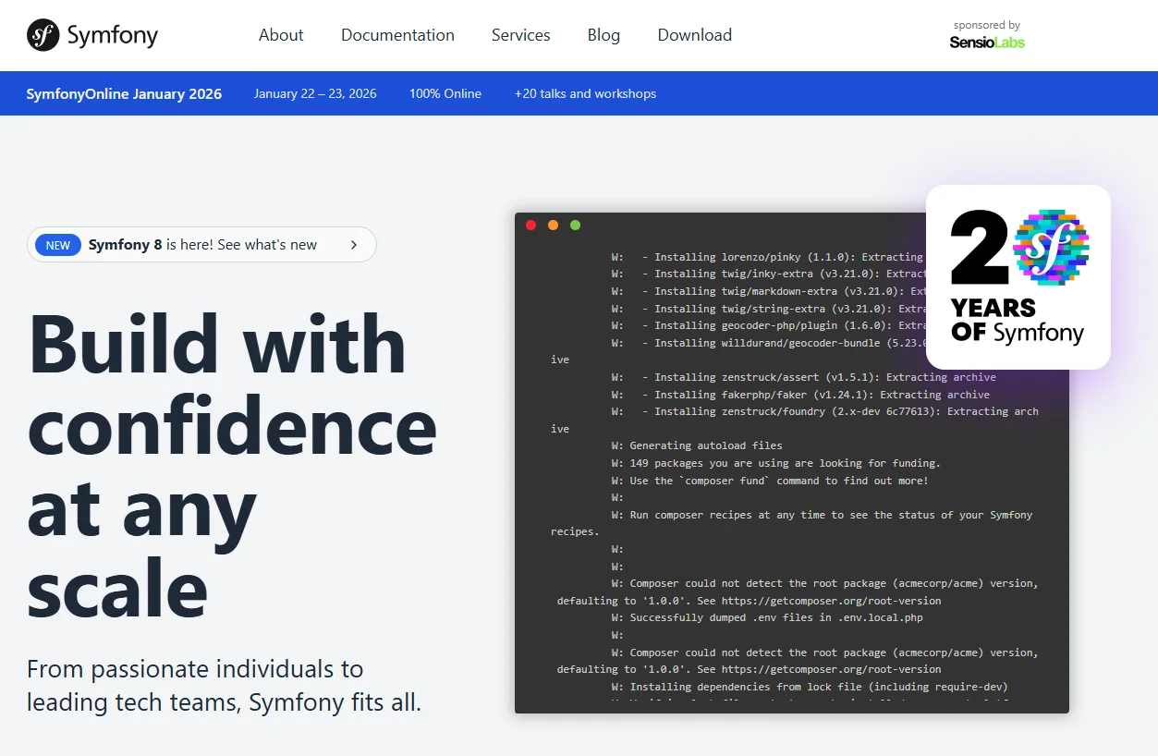Screen dimensions: 1158x756
Task: Expand the Symfony 8 announcement with the chevron
Action: tap(353, 245)
